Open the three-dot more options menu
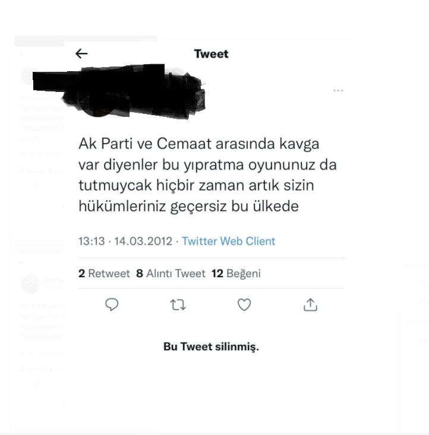 point(338,90)
